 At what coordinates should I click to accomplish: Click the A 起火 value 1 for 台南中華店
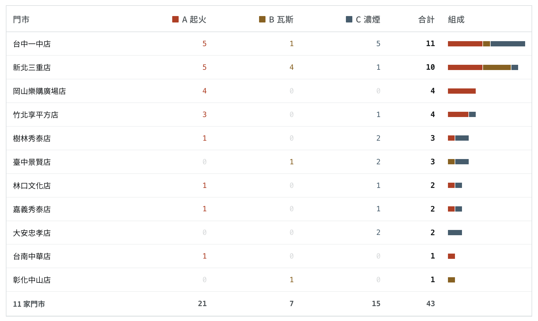click(x=205, y=256)
